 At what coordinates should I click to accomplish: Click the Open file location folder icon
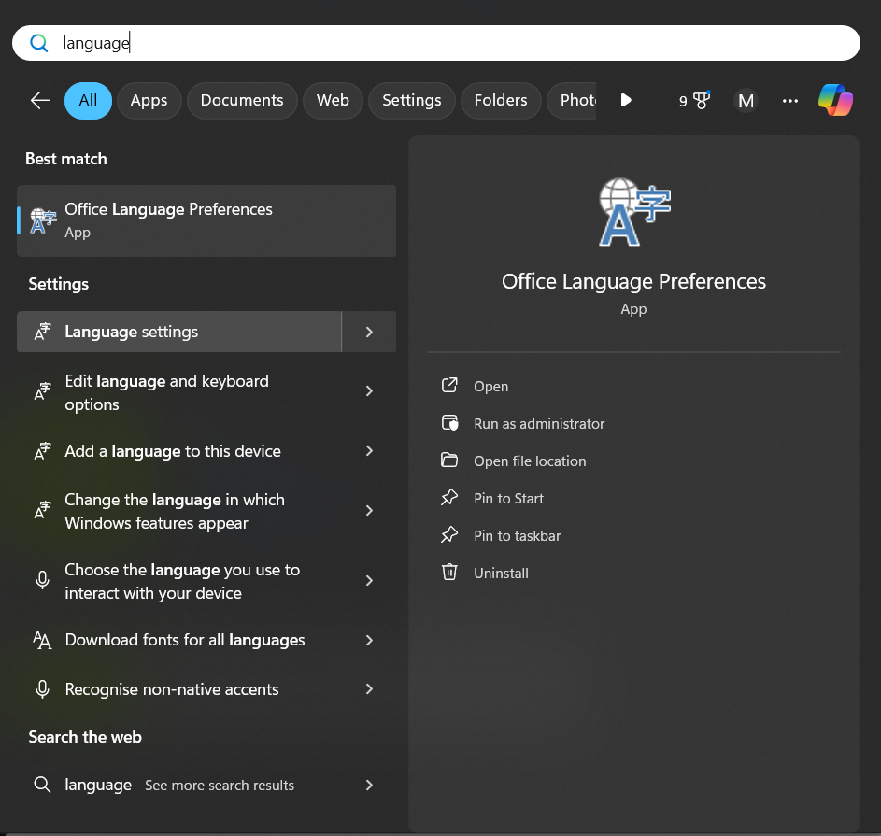click(x=449, y=461)
